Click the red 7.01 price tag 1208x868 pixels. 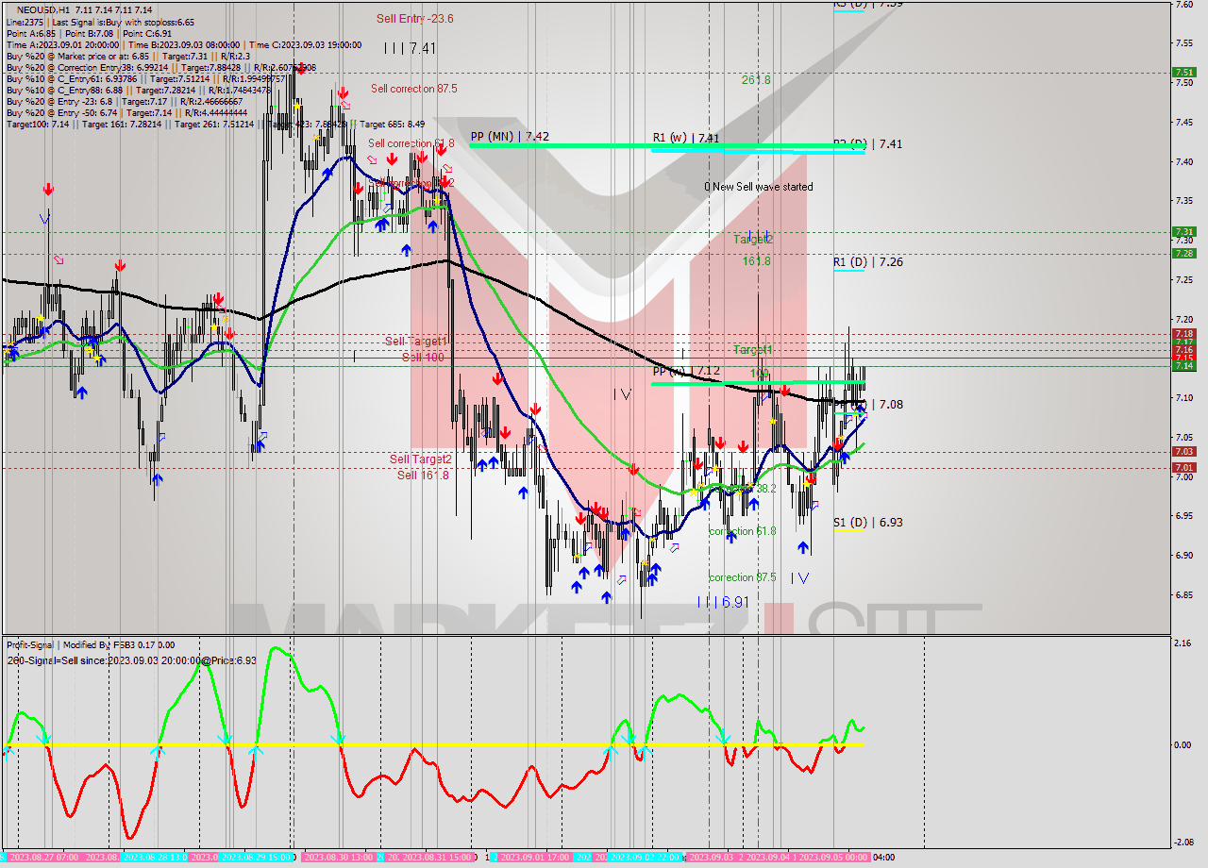click(x=1183, y=467)
